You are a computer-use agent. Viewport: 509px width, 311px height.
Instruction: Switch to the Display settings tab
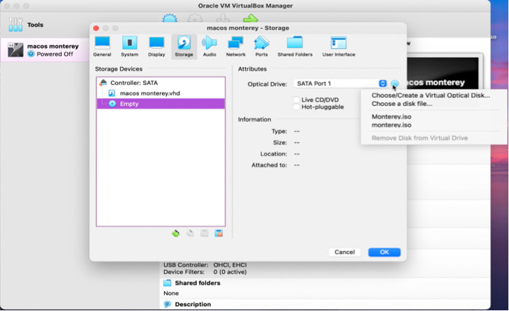[x=156, y=47]
